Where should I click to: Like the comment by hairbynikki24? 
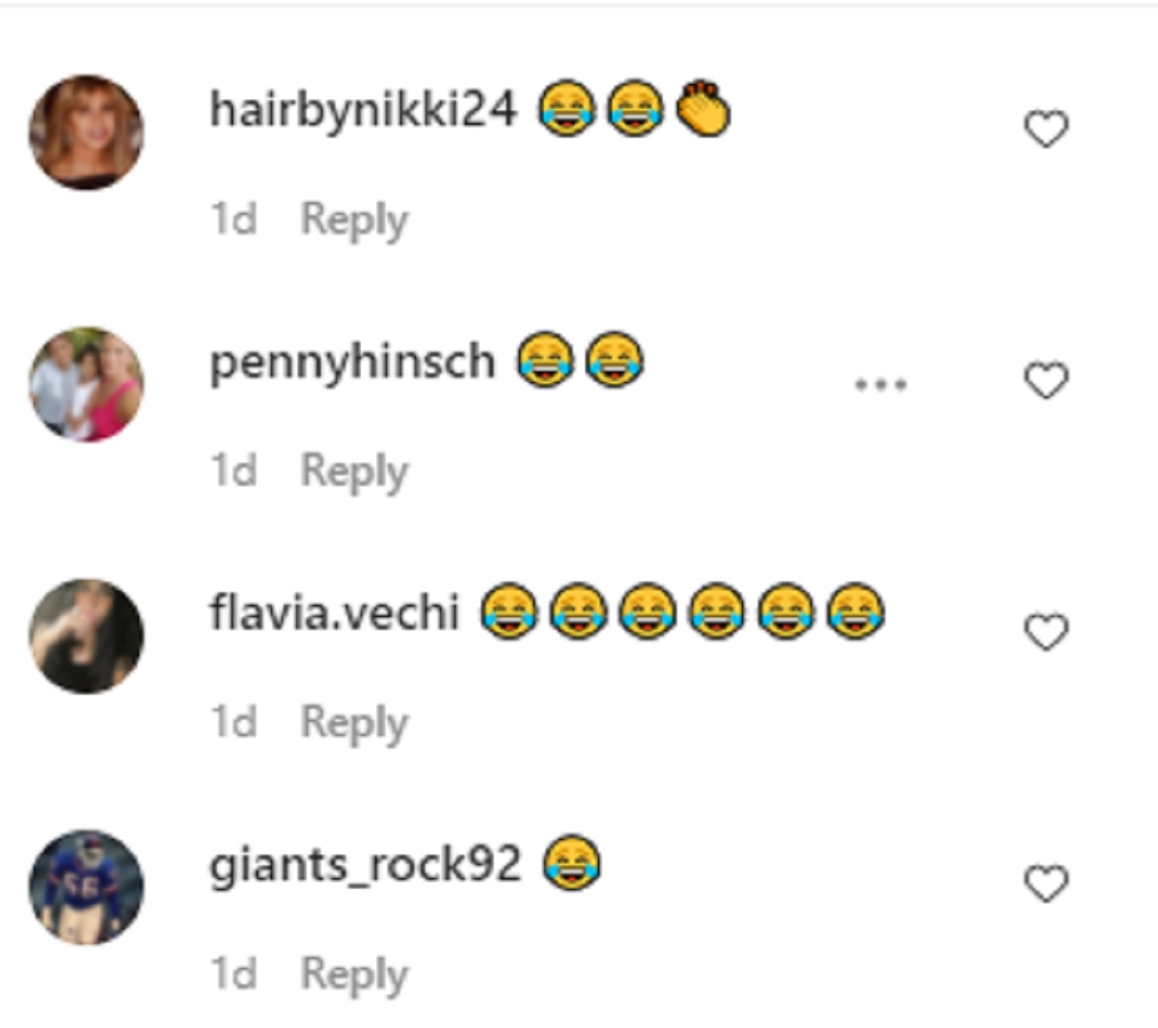coord(1046,129)
